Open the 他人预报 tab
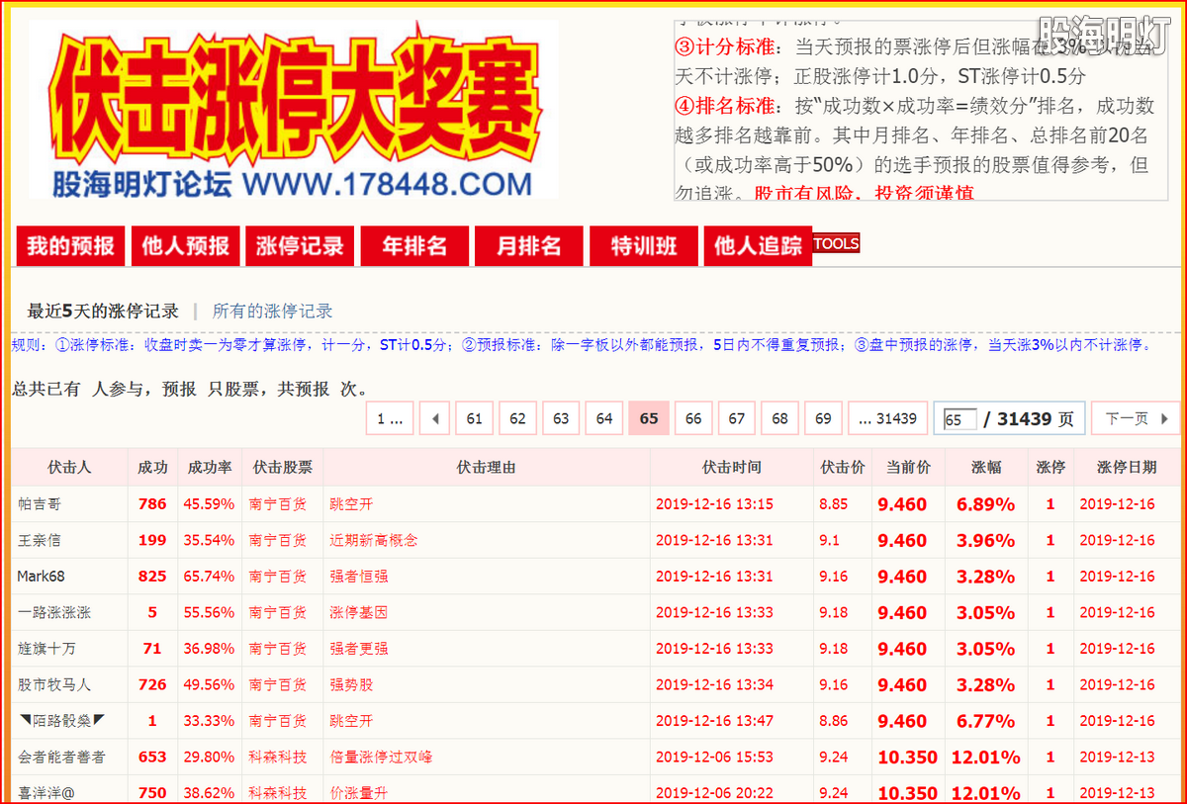 185,246
